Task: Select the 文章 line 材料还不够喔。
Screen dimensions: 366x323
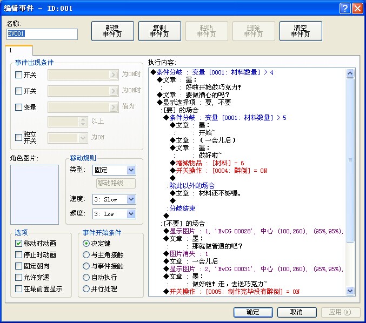Action: click(206, 193)
